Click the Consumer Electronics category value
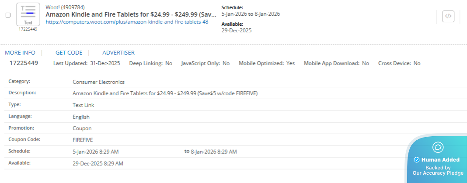 98,82
